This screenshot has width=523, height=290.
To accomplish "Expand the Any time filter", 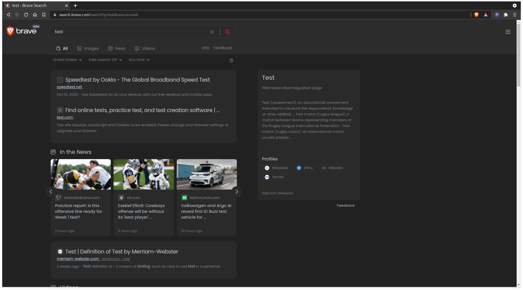I will coord(139,60).
